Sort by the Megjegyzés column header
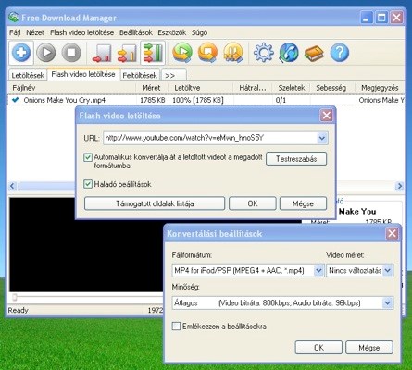The width and height of the screenshot is (412, 370). [380, 88]
